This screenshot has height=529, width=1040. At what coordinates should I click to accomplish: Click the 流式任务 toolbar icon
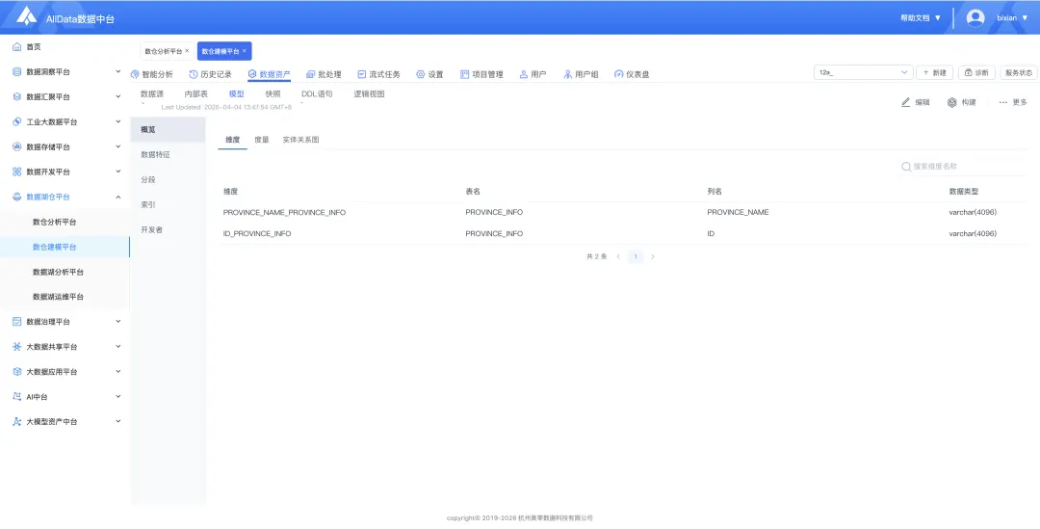point(361,74)
